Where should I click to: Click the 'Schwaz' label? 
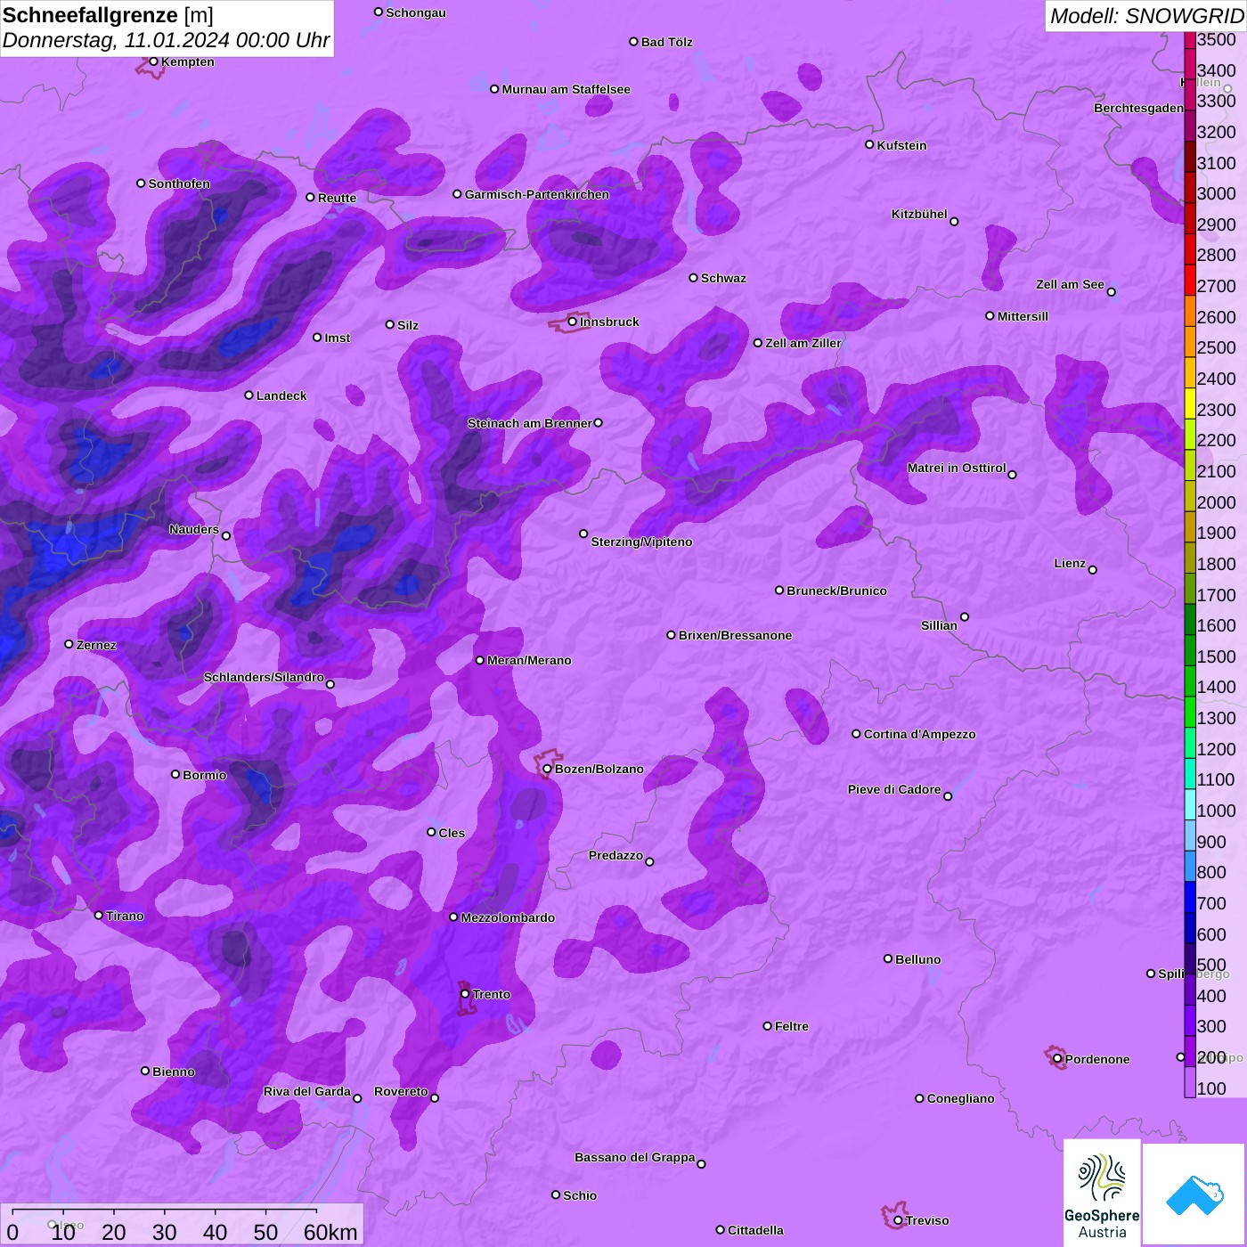click(x=723, y=278)
